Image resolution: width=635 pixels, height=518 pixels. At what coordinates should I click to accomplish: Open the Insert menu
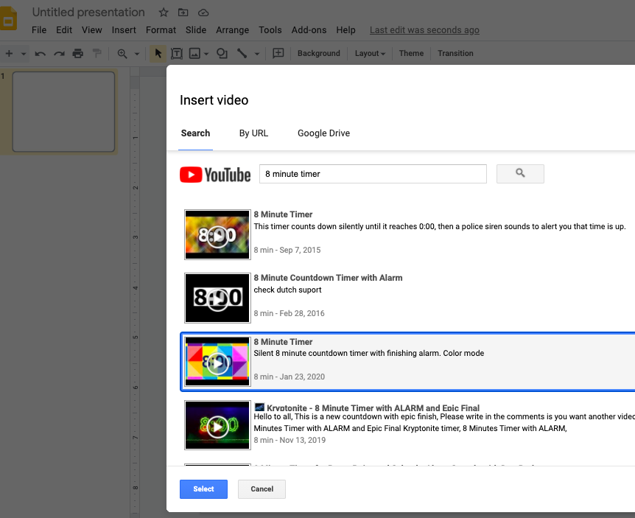coord(124,30)
